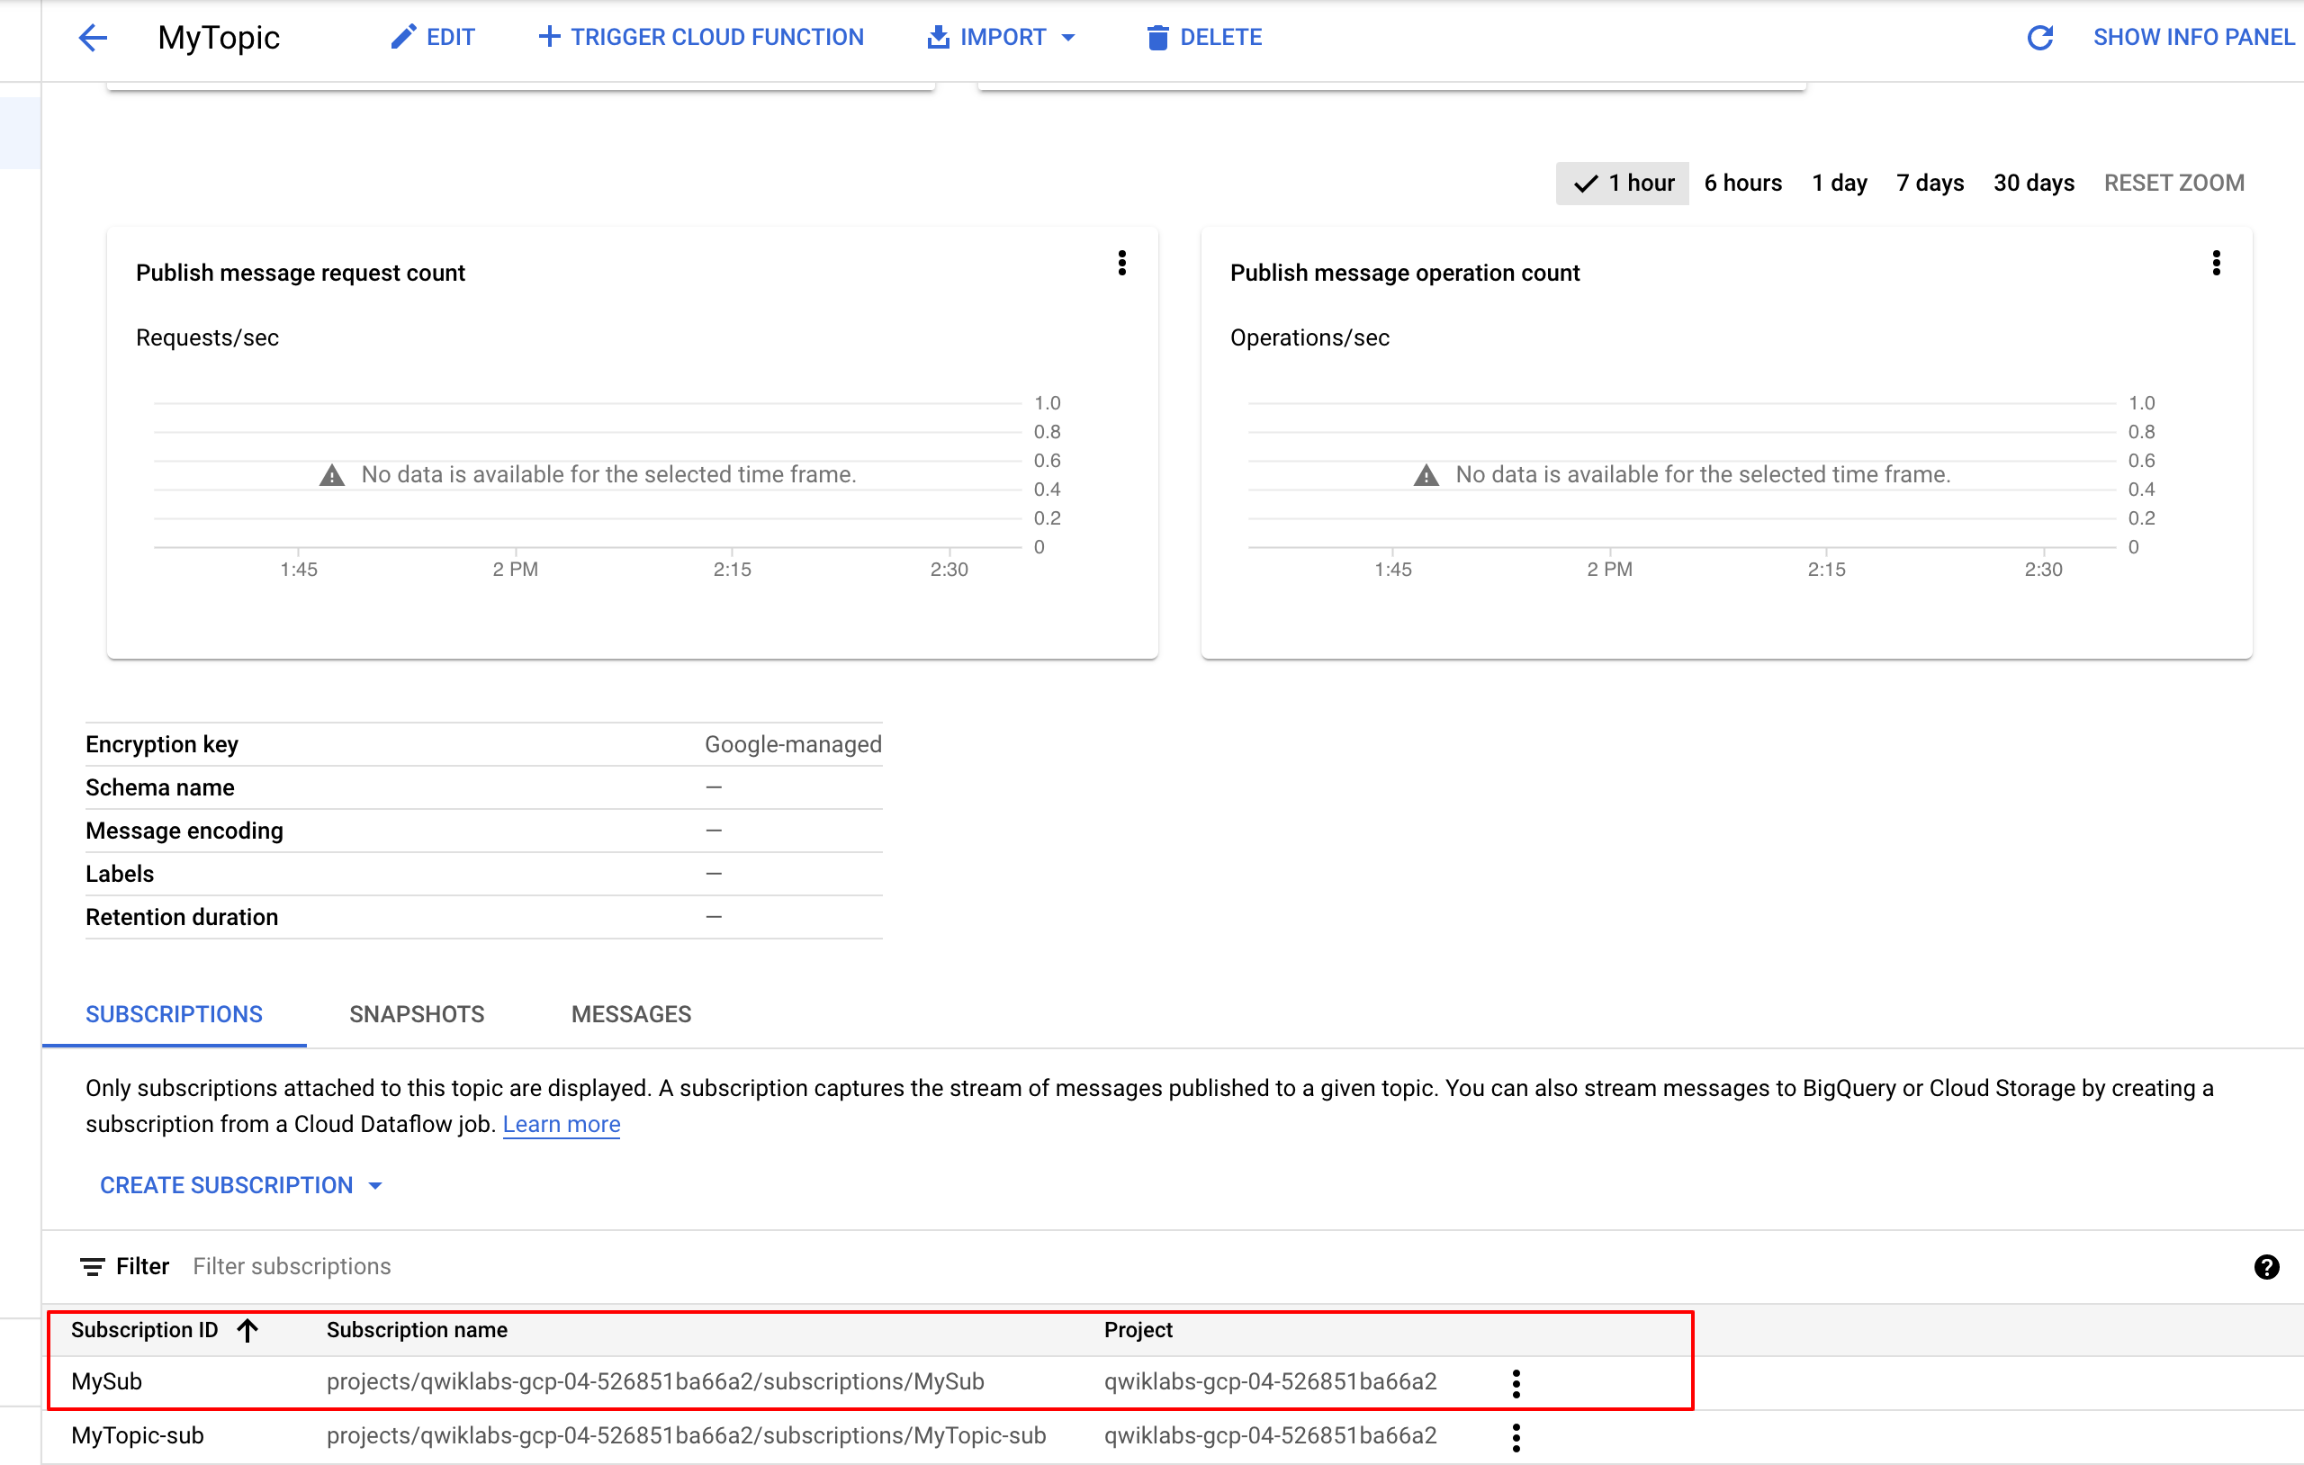Select the 1 hour time range
The height and width of the screenshot is (1465, 2304).
tap(1623, 183)
